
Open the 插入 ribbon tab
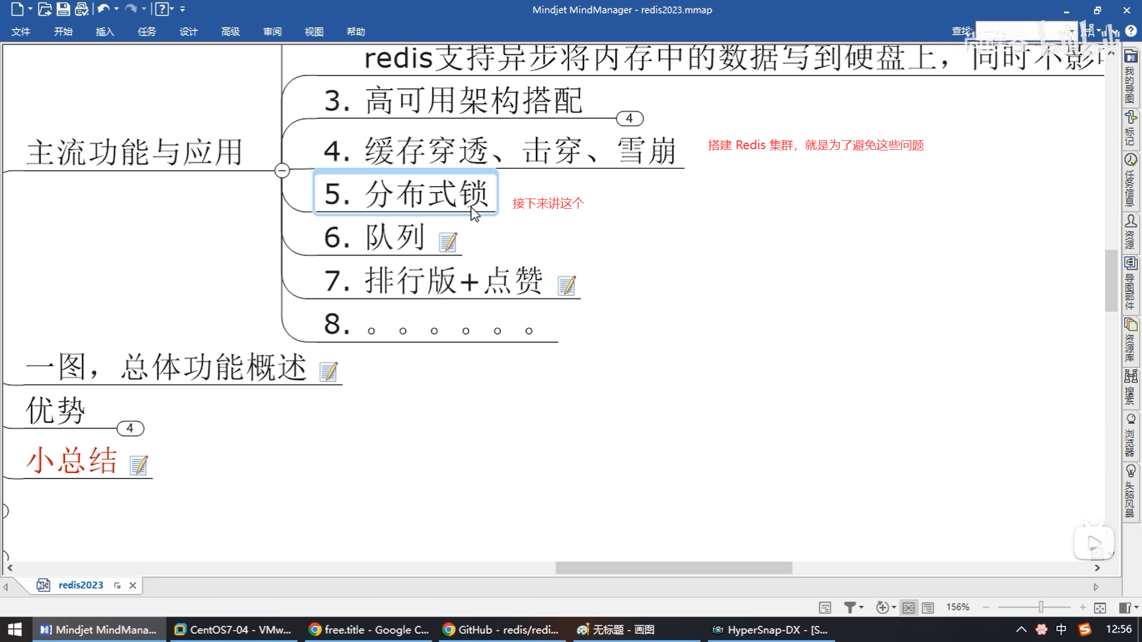[105, 32]
